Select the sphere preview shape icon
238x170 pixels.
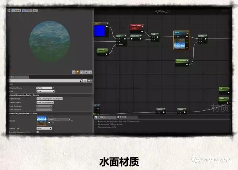78,72
